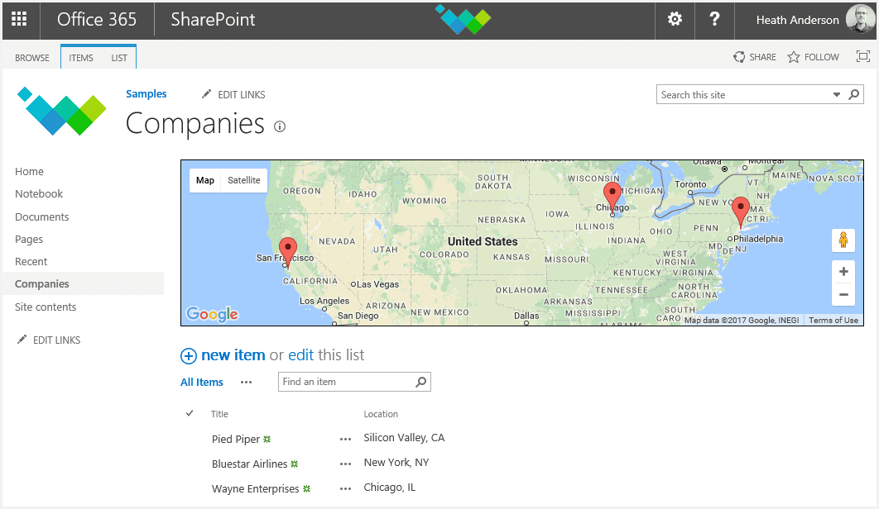The height and width of the screenshot is (509, 879).
Task: Open the views ellipsis menu
Action: pos(246,383)
